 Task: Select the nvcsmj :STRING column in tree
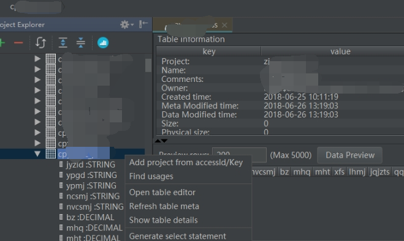[95, 207]
